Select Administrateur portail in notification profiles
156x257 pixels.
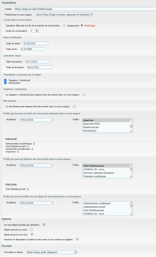[x=106, y=207]
